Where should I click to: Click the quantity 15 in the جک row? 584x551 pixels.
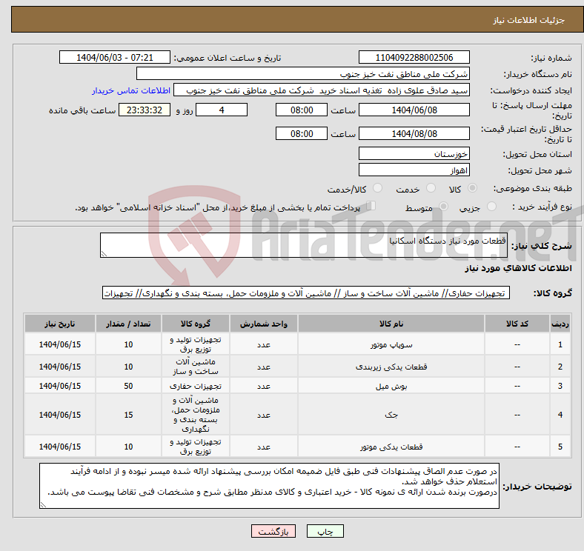click(128, 415)
